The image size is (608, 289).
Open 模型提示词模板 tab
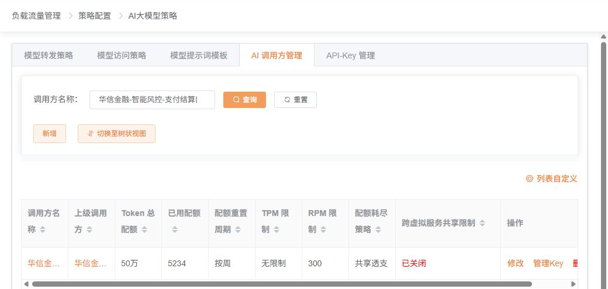(199, 55)
